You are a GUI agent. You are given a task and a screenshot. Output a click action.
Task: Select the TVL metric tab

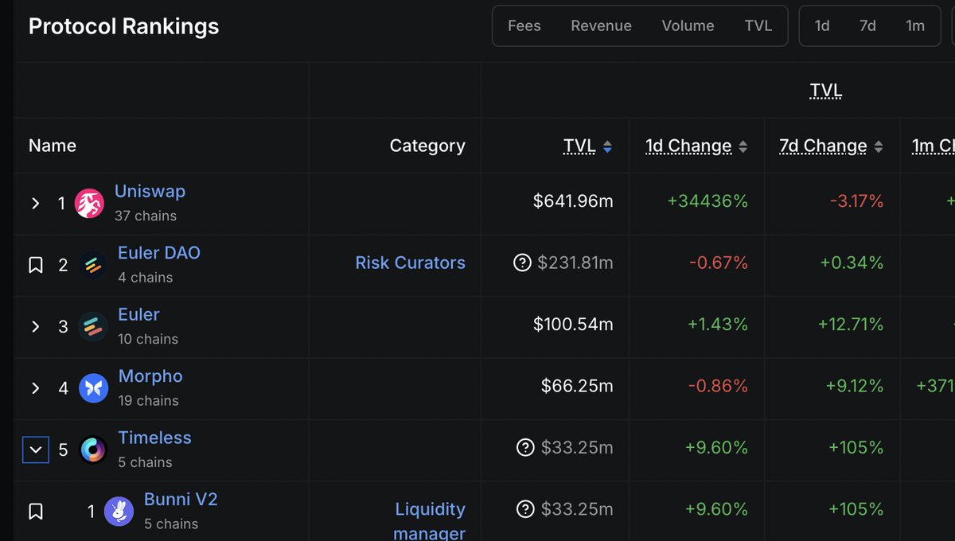(x=758, y=25)
